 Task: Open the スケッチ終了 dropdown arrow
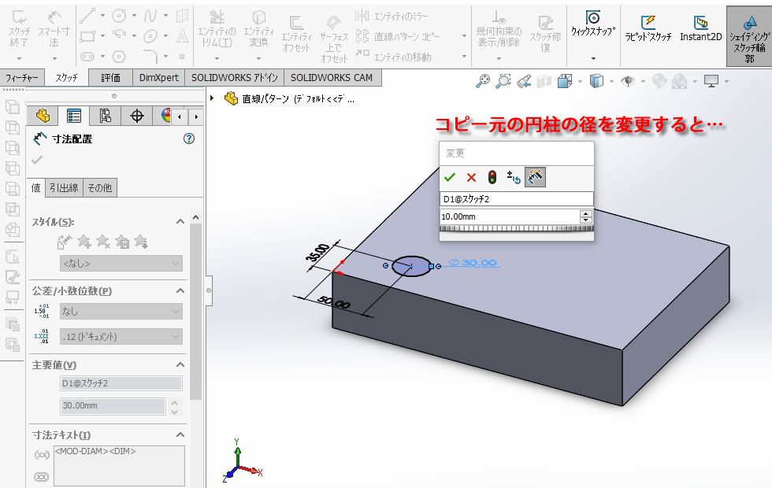point(19,58)
